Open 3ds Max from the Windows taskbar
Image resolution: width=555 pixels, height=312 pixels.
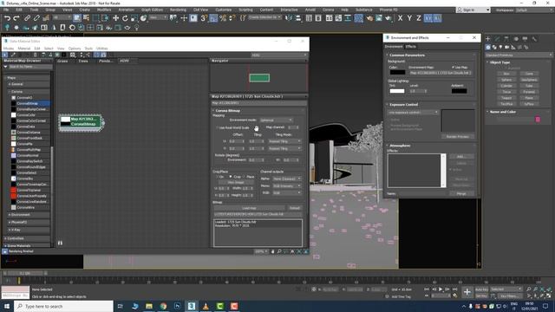[192, 306]
